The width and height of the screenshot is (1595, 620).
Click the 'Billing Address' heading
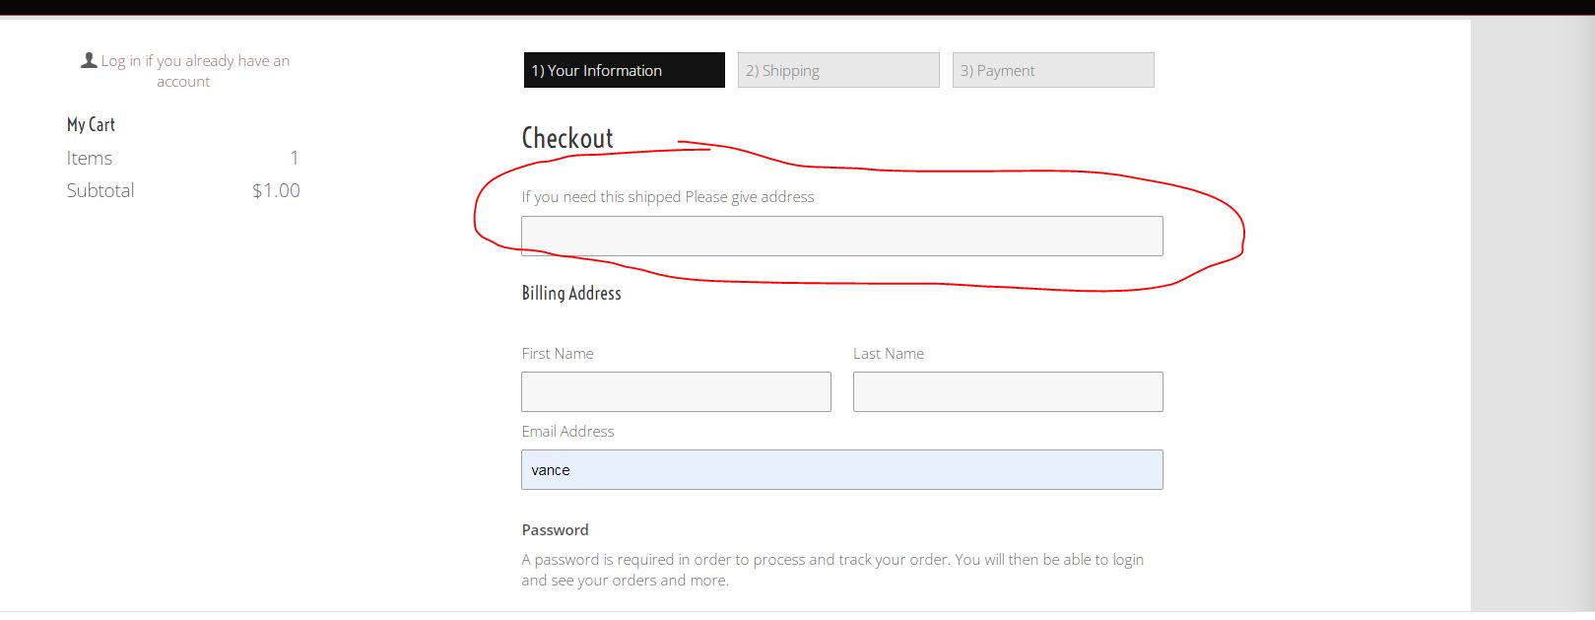tap(571, 293)
